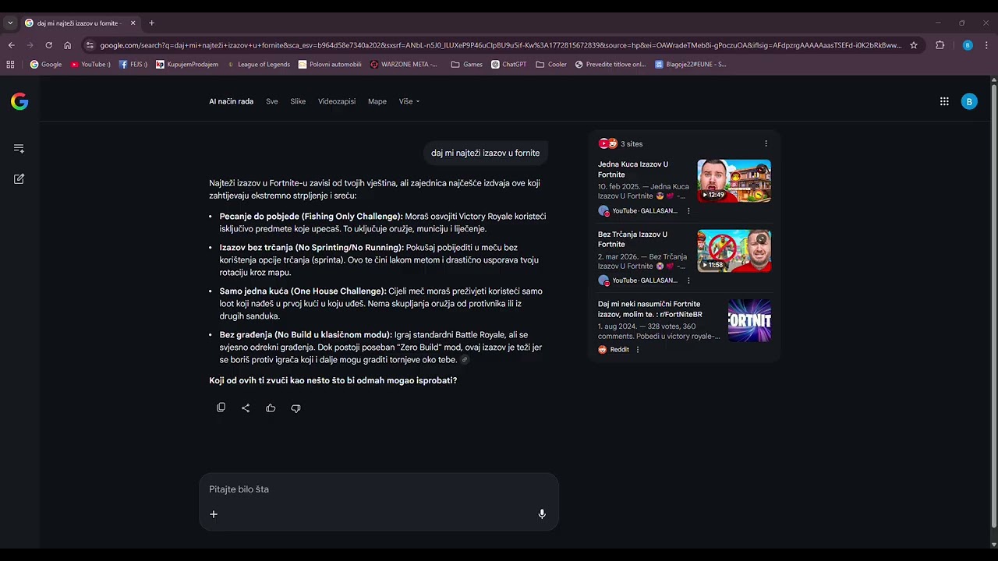This screenshot has width=998, height=561.
Task: Expand the Više menu
Action: point(409,101)
